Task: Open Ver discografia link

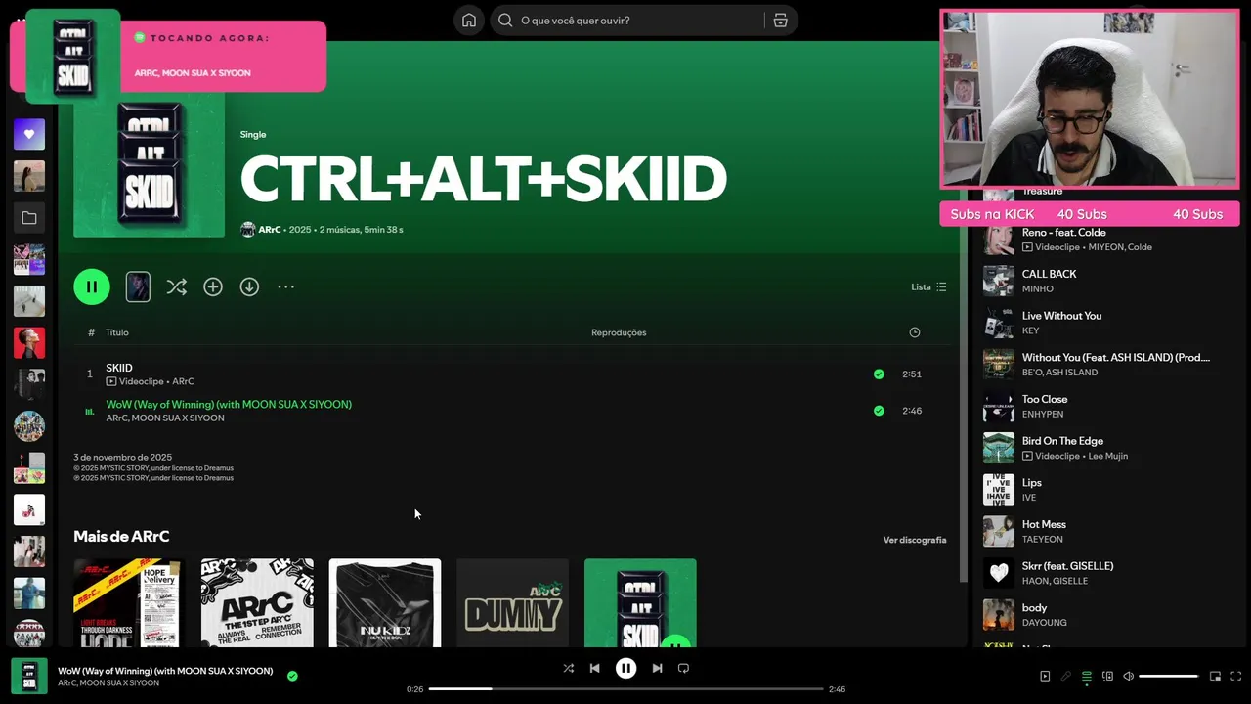Action: [x=915, y=540]
